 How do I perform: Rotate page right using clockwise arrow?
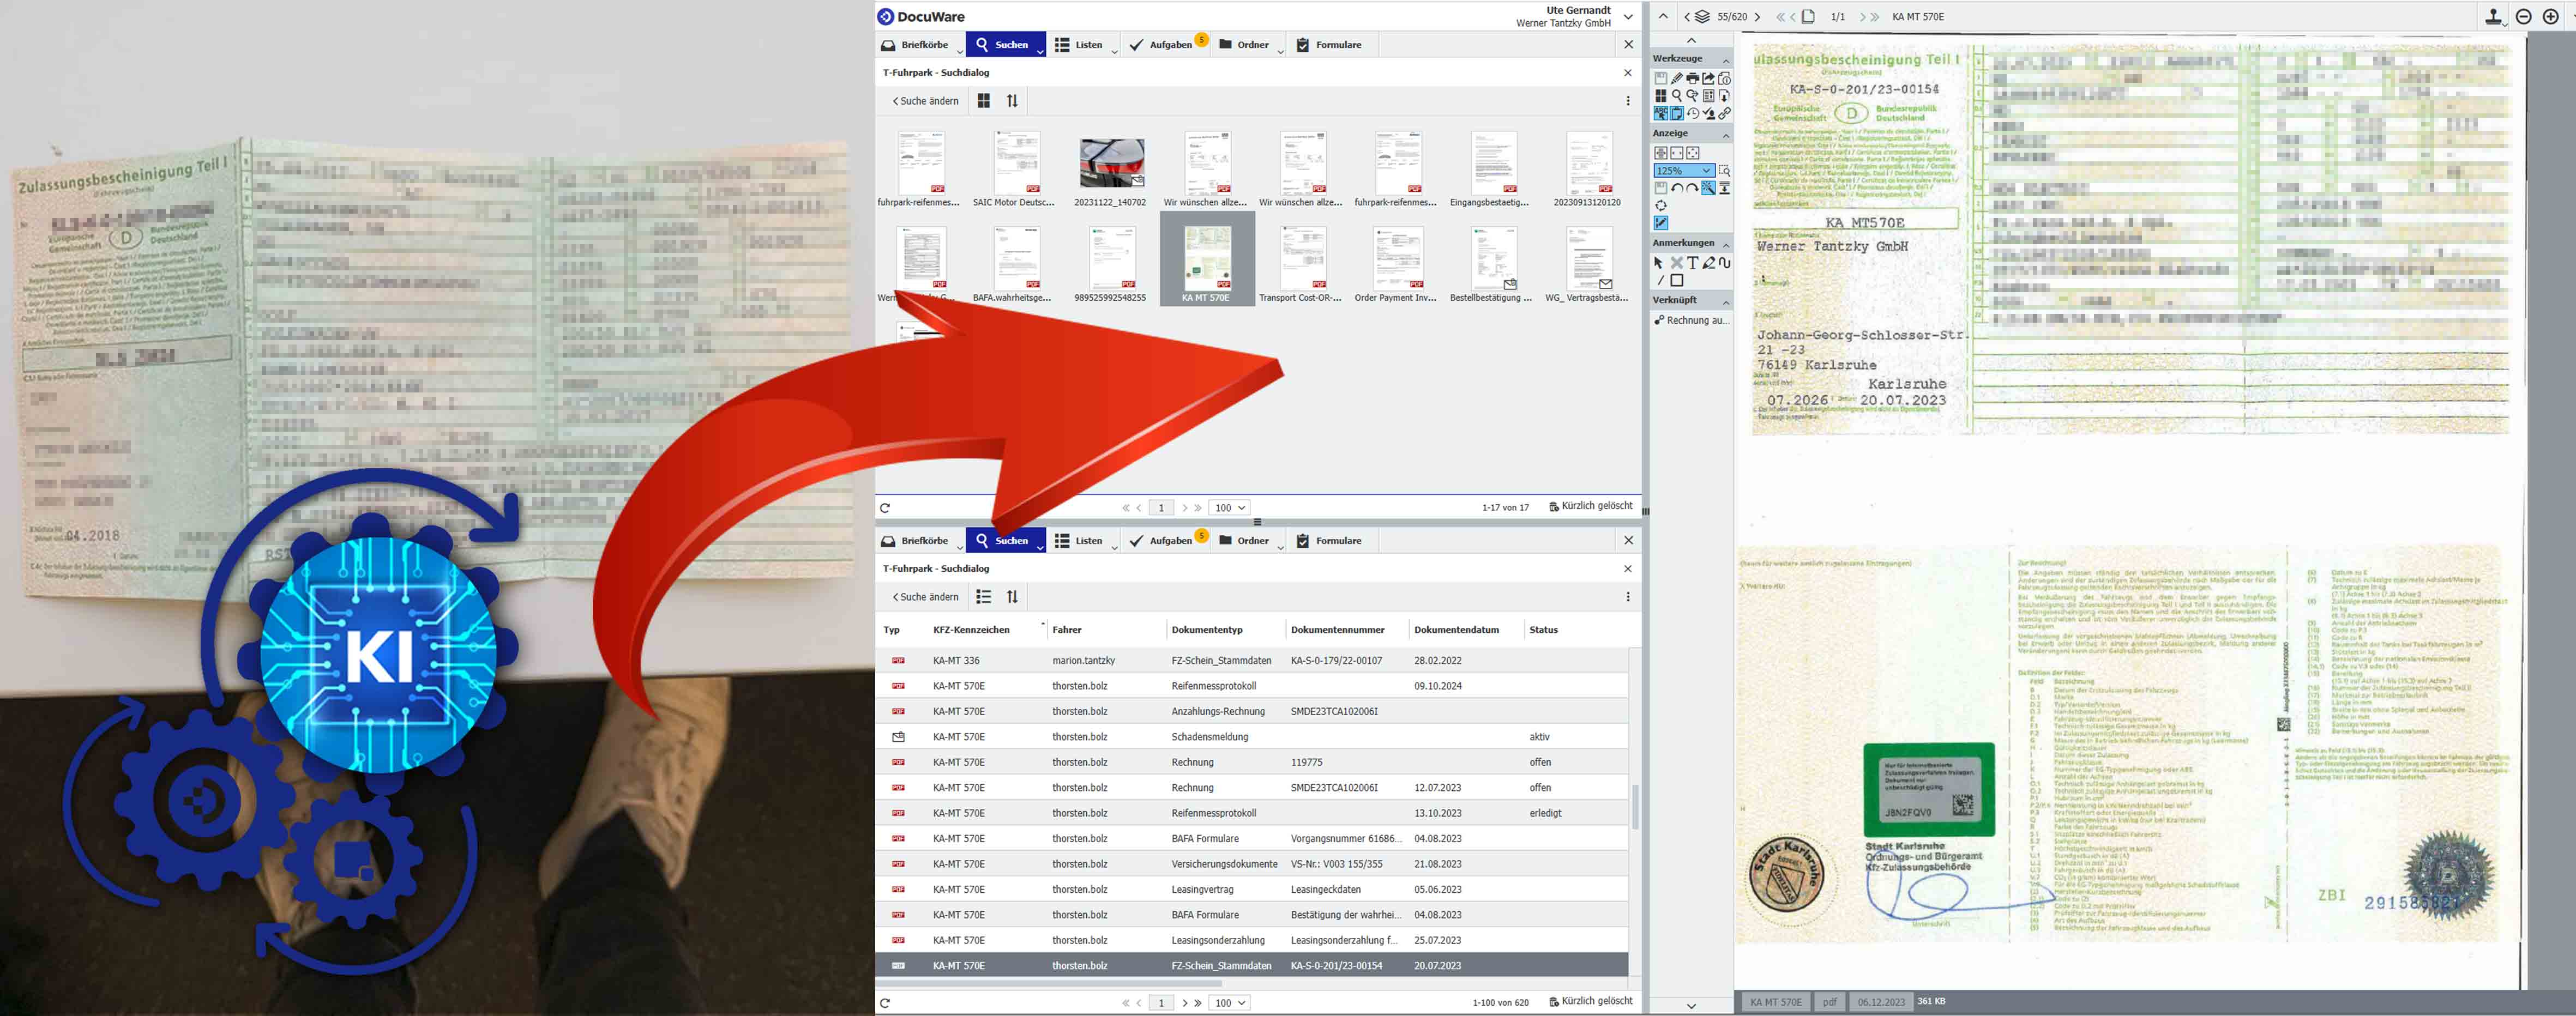(1692, 188)
